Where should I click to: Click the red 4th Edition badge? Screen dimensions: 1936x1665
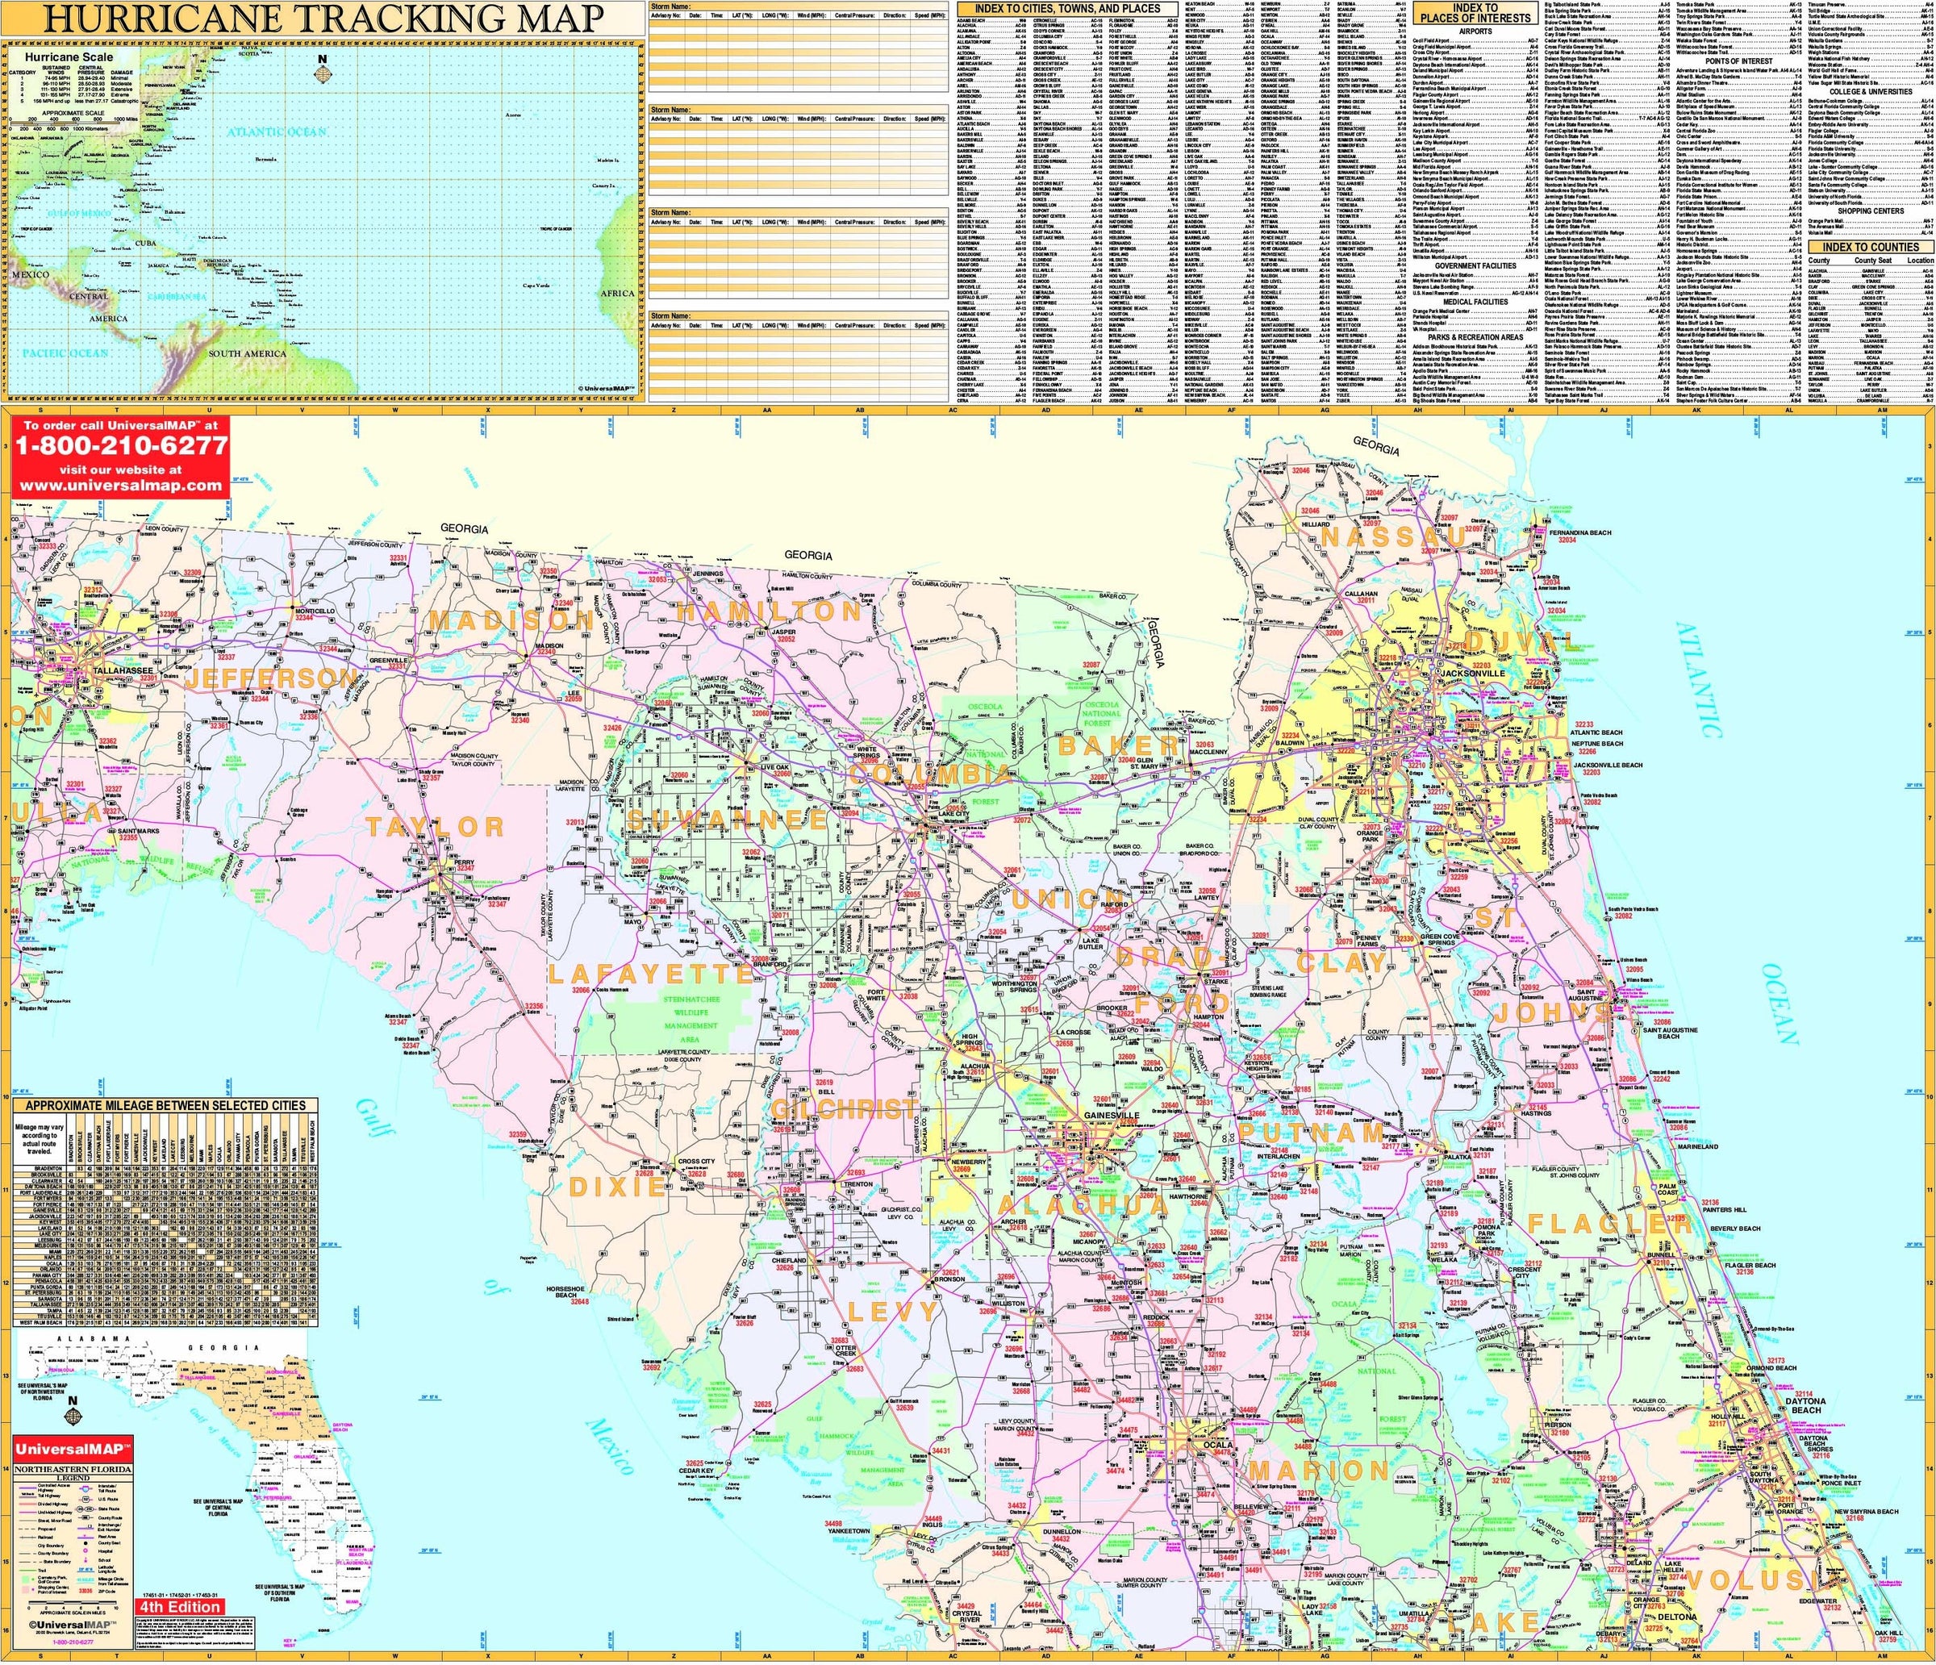(x=181, y=1606)
